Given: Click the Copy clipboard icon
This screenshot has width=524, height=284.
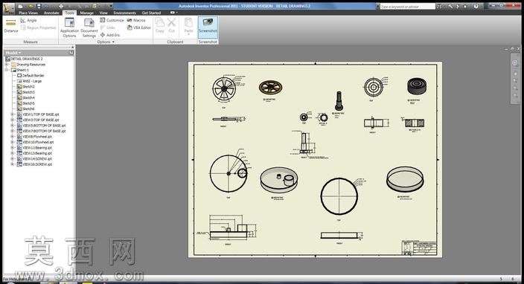Looking at the screenshot, I should pos(160,25).
